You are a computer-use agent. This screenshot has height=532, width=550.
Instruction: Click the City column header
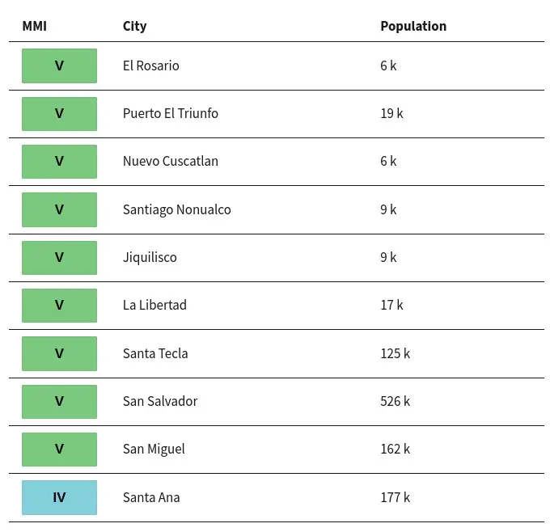[x=135, y=27]
